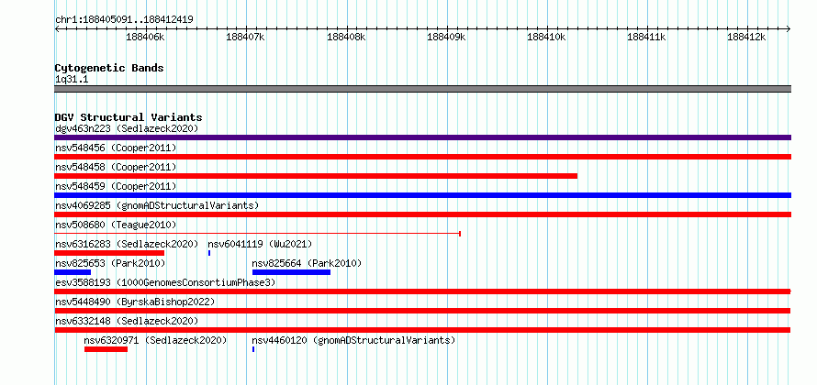Open nsv508680 (Teague2010) variant label
This screenshot has width=817, height=385.
pos(116,225)
